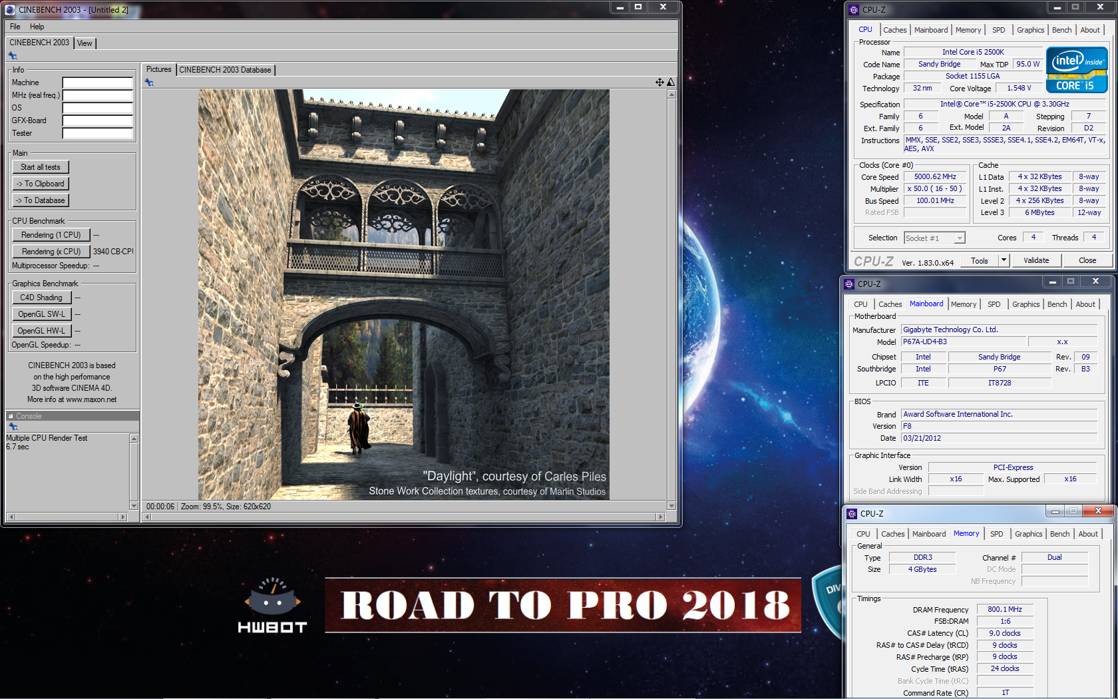This screenshot has width=1118, height=699.
Task: Click the Validate button in CPU-Z
Action: click(x=1036, y=260)
